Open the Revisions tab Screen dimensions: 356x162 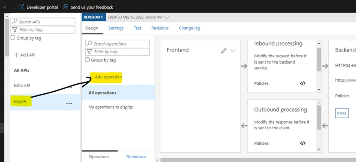[160, 28]
